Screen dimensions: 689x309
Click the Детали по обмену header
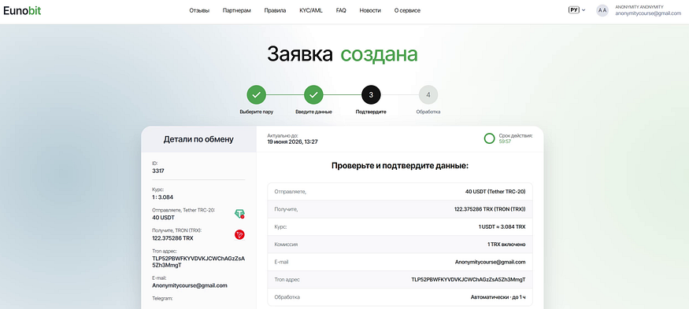click(x=198, y=140)
